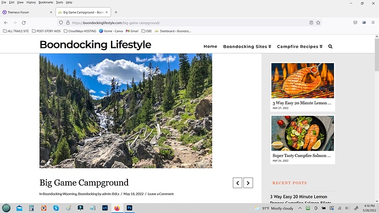379x213 pixels.
Task: Open the Bookmarks menu
Action: click(46, 2)
